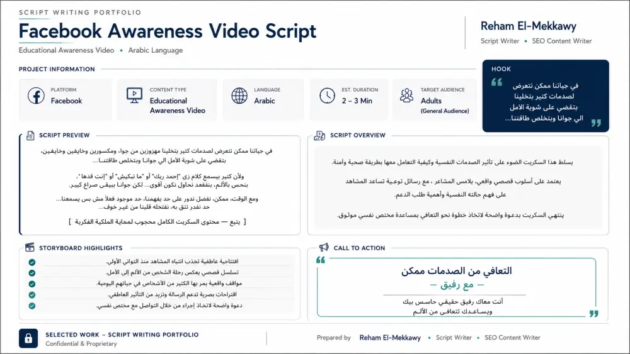Click the 'PLATFORM' card label
Screen dimensions: 630x354
click(x=64, y=90)
